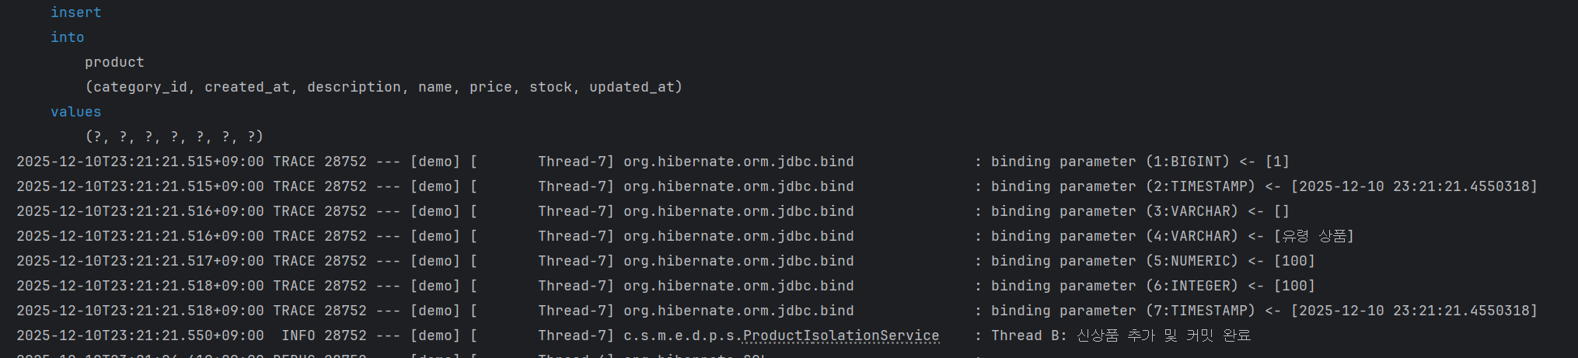Click the 'insert' SQL keyword

click(x=76, y=12)
